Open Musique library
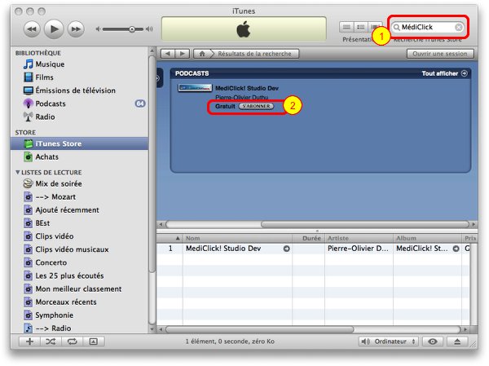This screenshot has height=366, width=489. tap(50, 64)
